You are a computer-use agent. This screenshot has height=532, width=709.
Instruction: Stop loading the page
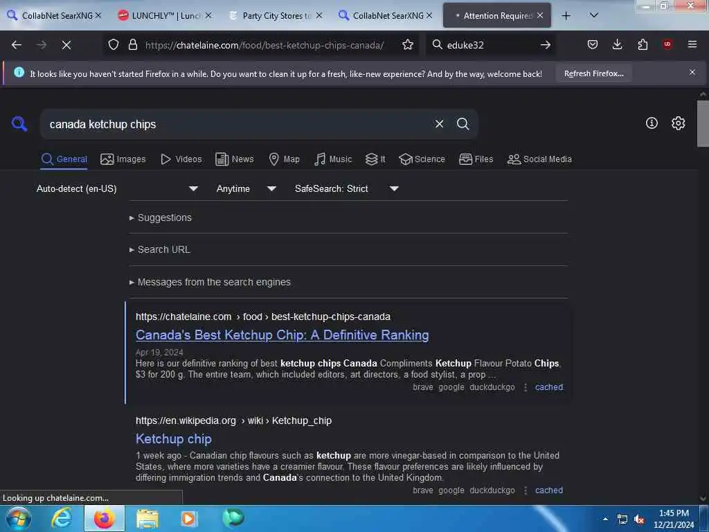coord(66,45)
